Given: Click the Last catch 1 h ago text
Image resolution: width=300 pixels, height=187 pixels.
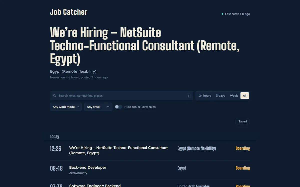Looking at the screenshot, I should (237, 14).
